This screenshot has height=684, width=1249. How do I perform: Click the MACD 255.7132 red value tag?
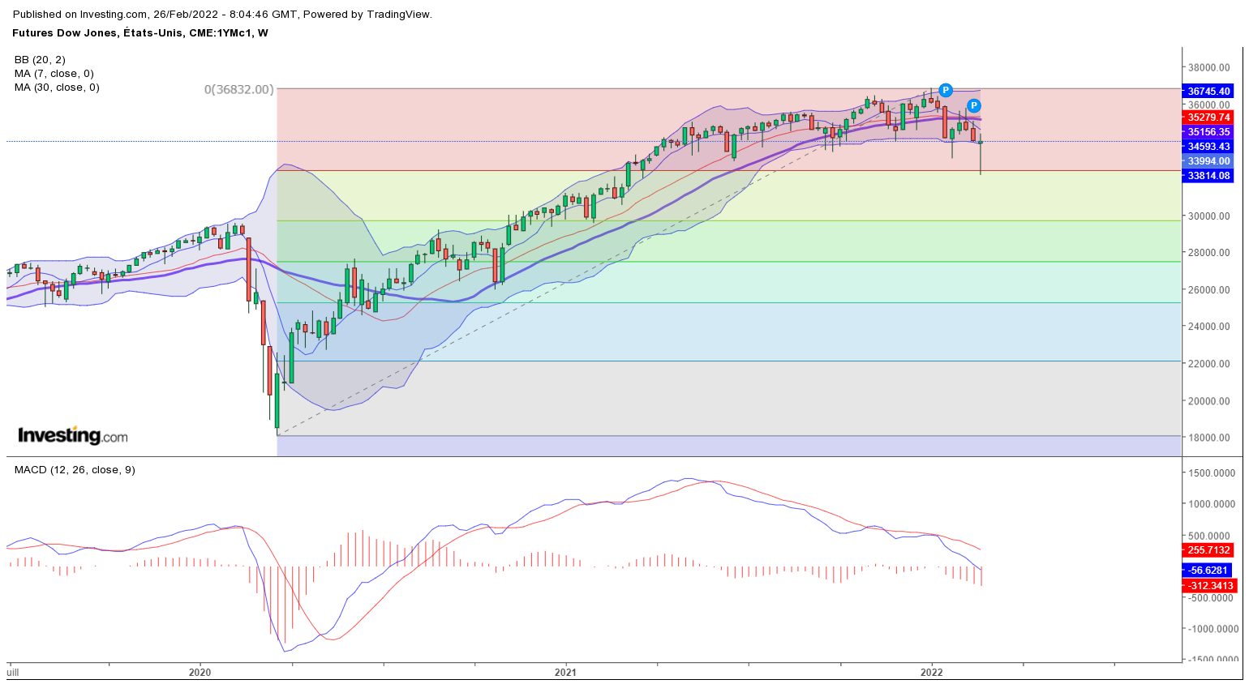(x=1209, y=550)
